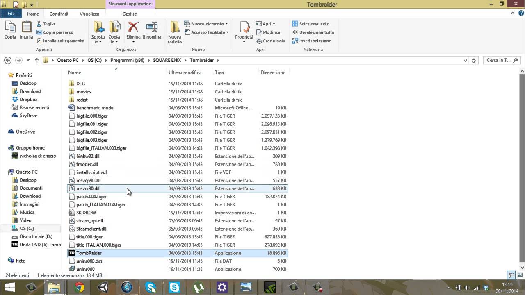Select TombRaider application file
Image resolution: width=525 pixels, height=295 pixels.
coord(177,253)
